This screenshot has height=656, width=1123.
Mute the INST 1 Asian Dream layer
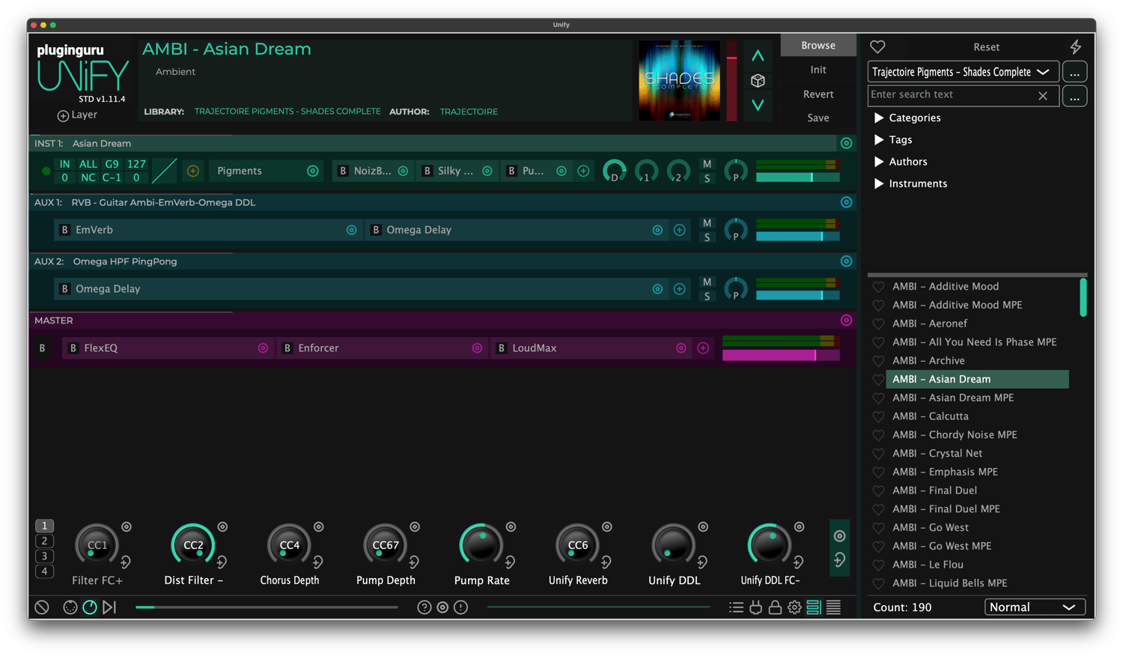[707, 164]
